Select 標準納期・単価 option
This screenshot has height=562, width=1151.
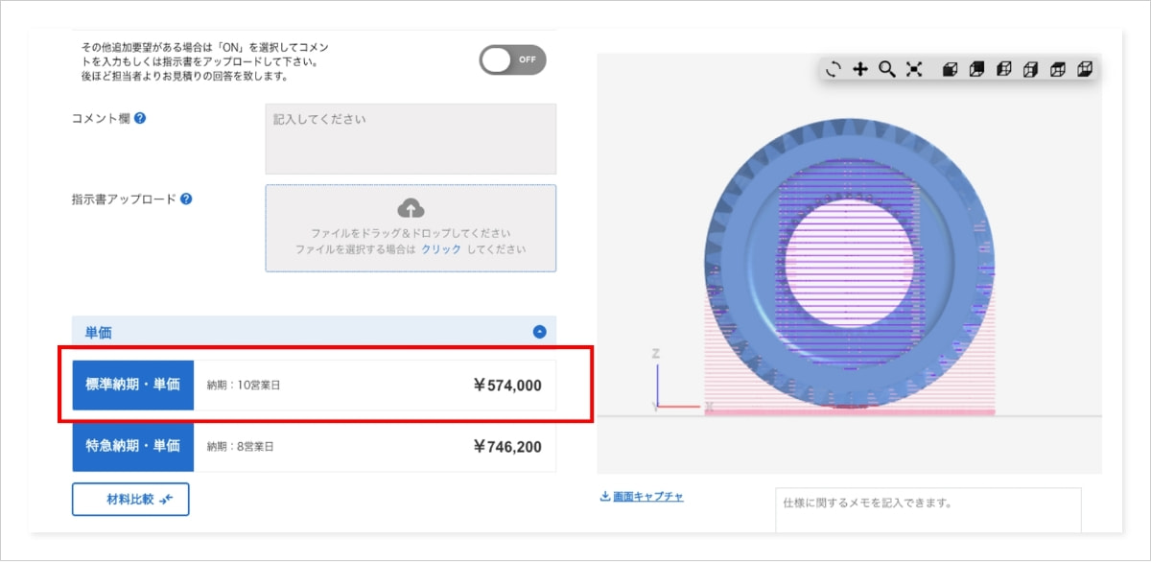pos(133,386)
